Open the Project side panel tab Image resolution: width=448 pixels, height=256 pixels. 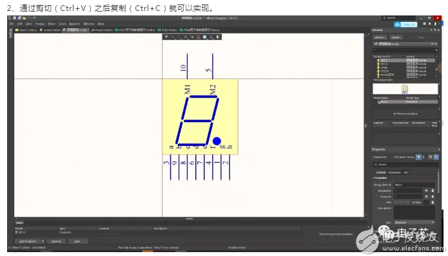pyautogui.click(x=11, y=33)
